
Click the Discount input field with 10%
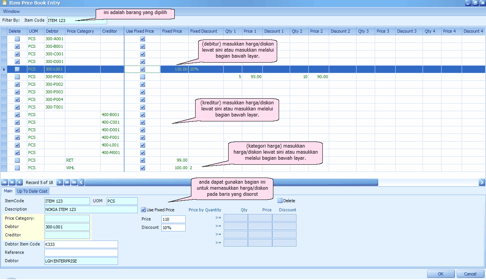coord(173,228)
